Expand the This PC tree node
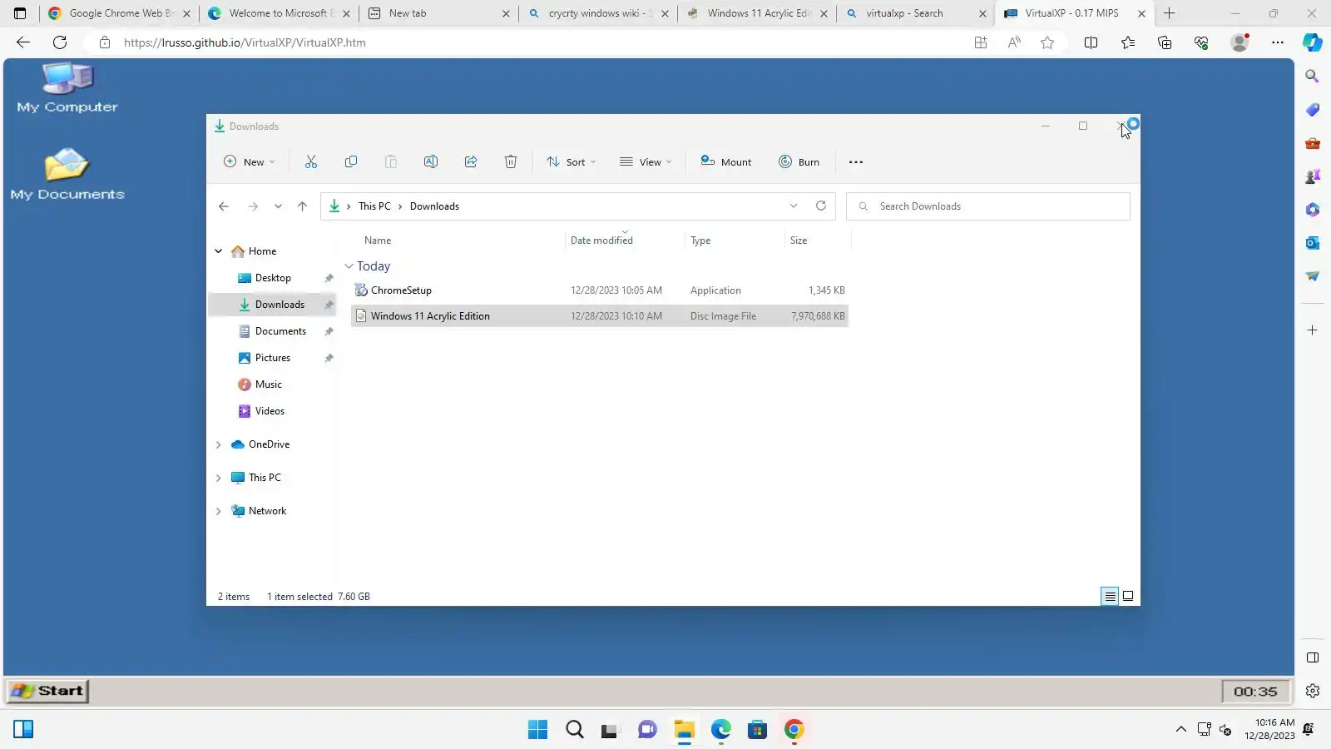 [x=219, y=478]
